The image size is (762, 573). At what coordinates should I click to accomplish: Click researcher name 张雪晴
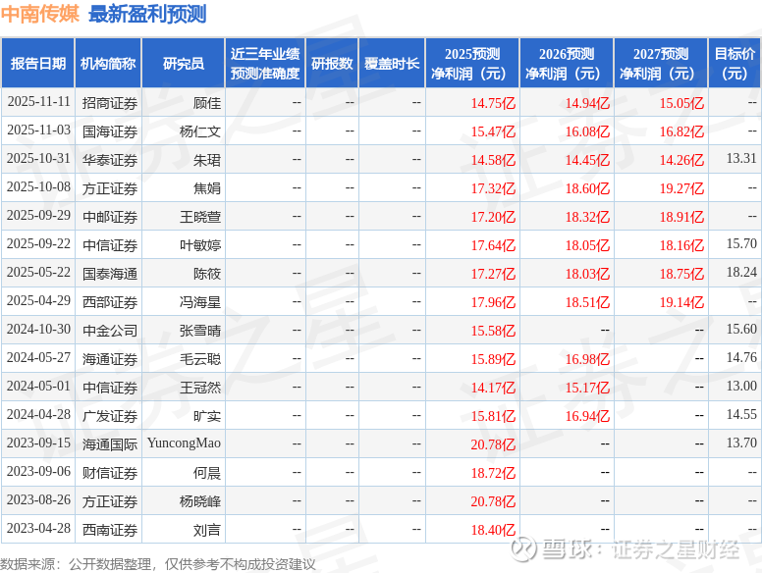[x=200, y=331]
